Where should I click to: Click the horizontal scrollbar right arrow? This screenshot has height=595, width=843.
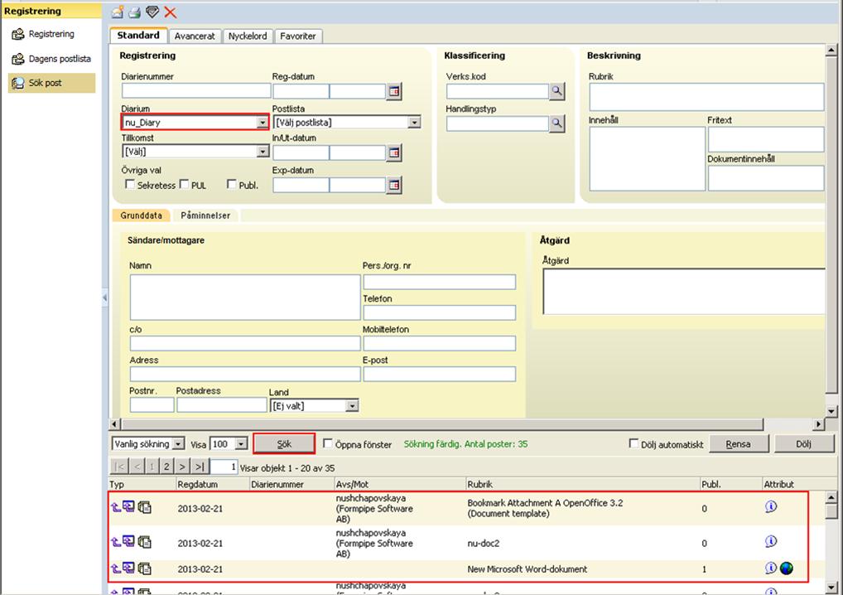[818, 424]
